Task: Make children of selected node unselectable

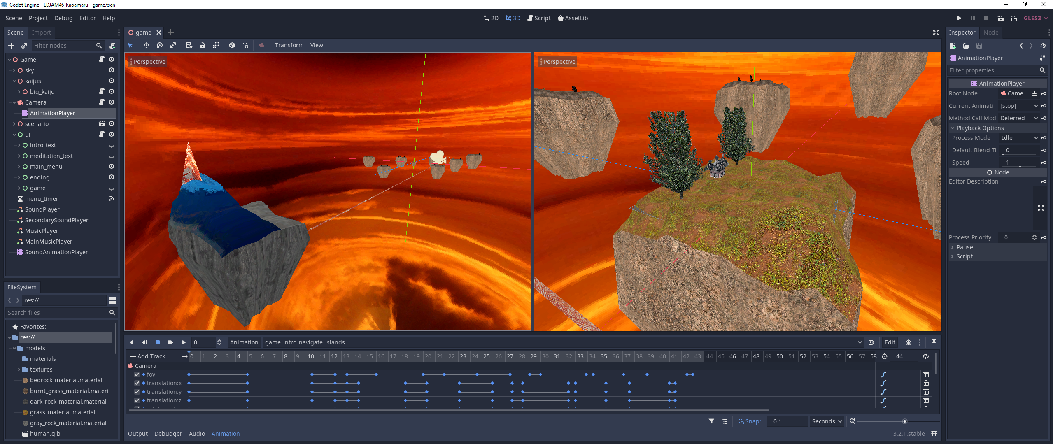Action: [215, 45]
